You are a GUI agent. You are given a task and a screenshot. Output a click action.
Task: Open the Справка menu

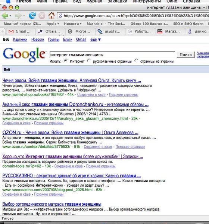pos(191,1)
